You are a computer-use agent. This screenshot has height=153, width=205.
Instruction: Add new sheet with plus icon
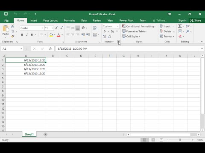point(45,134)
